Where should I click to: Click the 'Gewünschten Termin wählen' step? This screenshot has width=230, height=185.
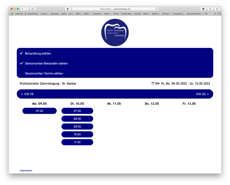(44, 73)
